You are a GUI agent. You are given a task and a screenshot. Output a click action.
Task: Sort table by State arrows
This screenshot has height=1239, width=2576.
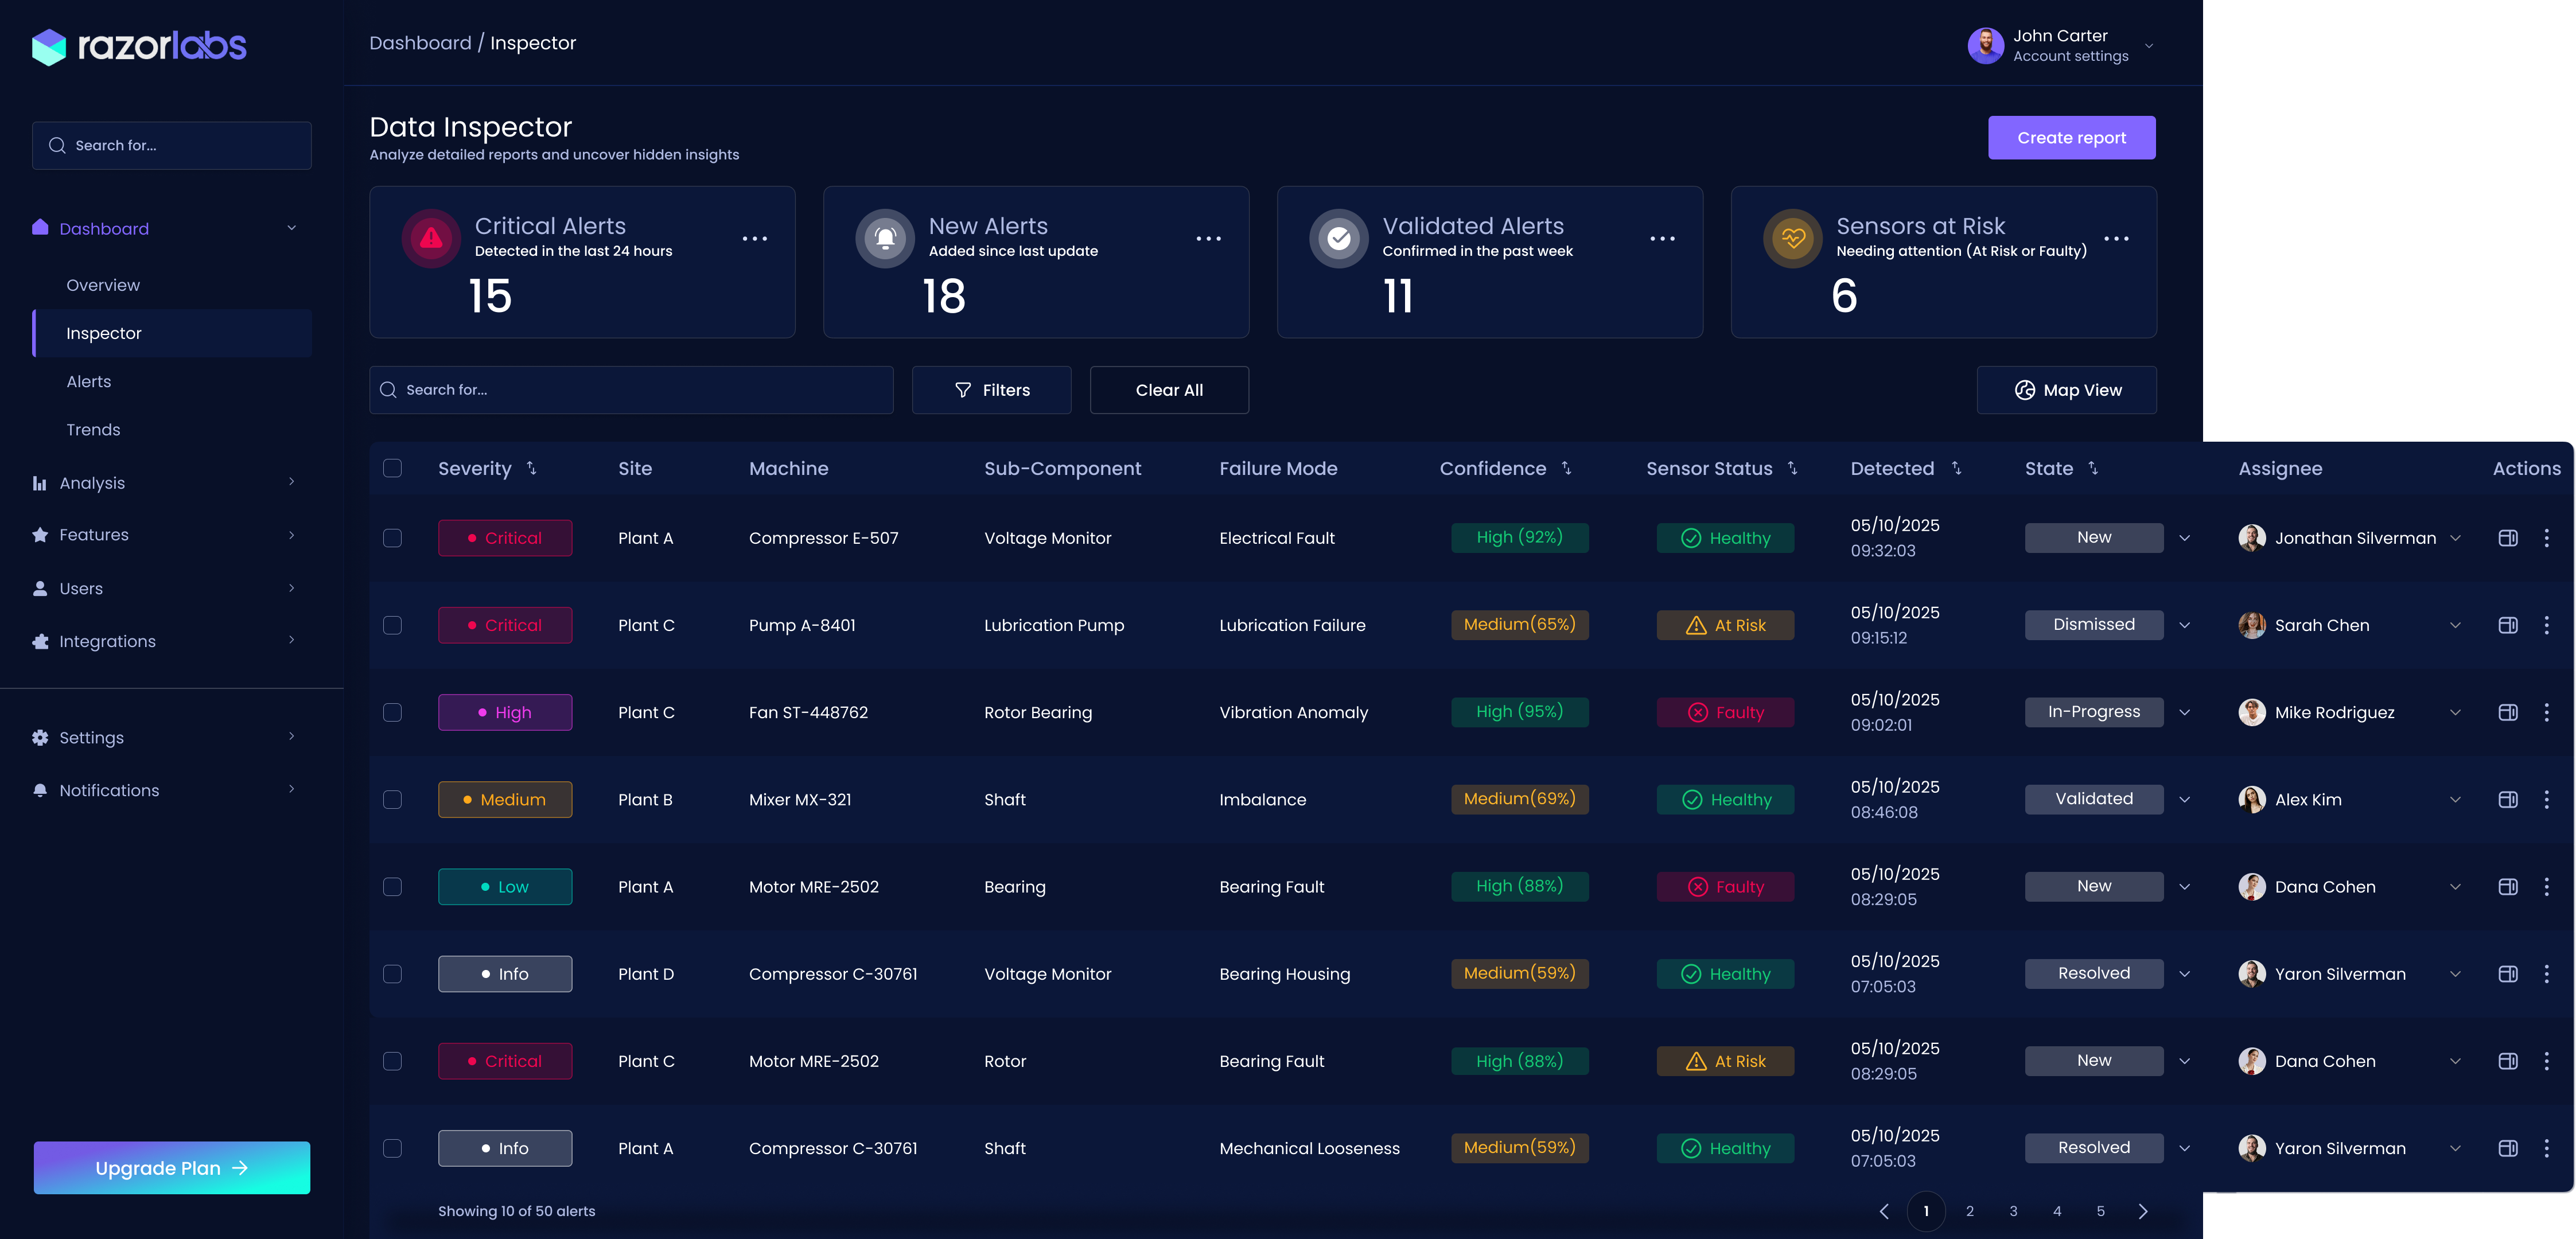(2093, 468)
